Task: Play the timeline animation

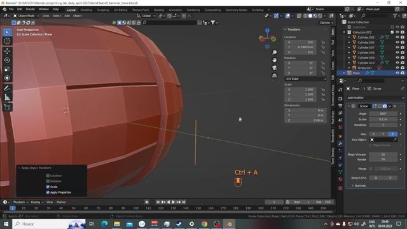Action: tap(174, 202)
